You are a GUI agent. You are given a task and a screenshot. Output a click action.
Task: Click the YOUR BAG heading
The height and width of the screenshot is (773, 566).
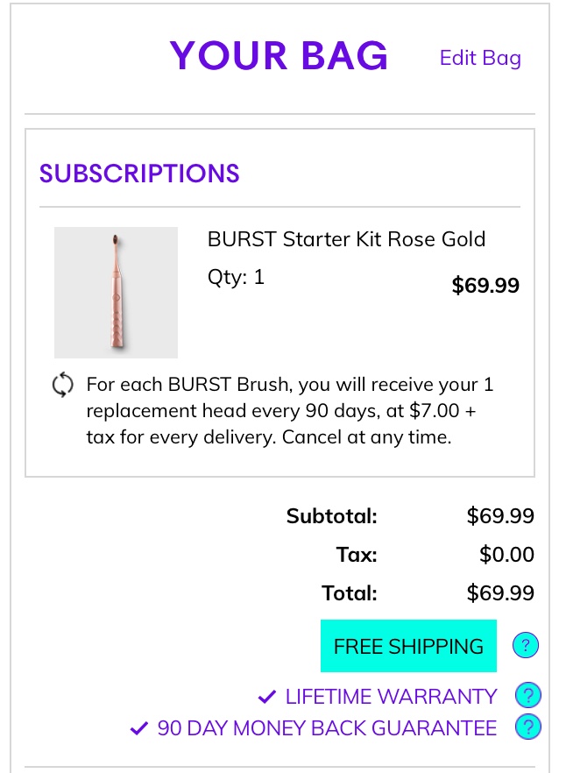pos(279,55)
